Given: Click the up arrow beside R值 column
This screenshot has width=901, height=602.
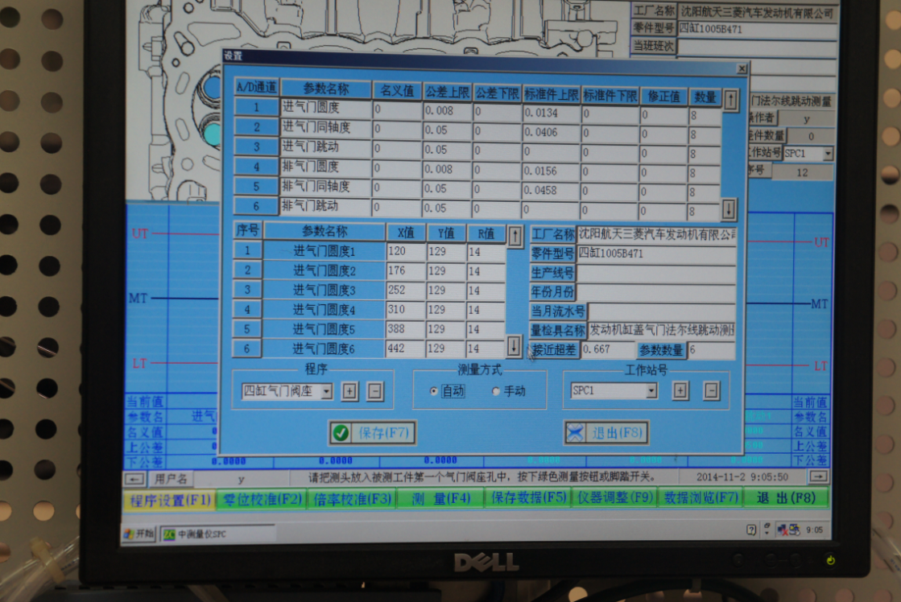Looking at the screenshot, I should point(515,236).
